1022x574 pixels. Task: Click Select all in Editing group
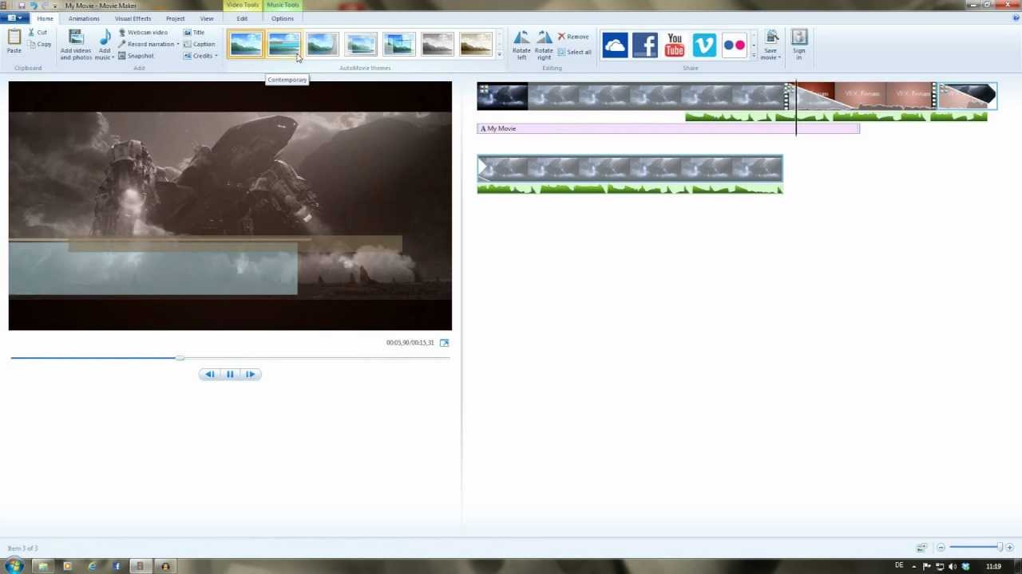[x=575, y=52]
